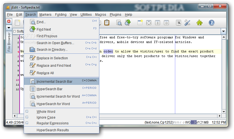Open the Edit menu
Viewport: 234px width, 139px height.
[19, 15]
